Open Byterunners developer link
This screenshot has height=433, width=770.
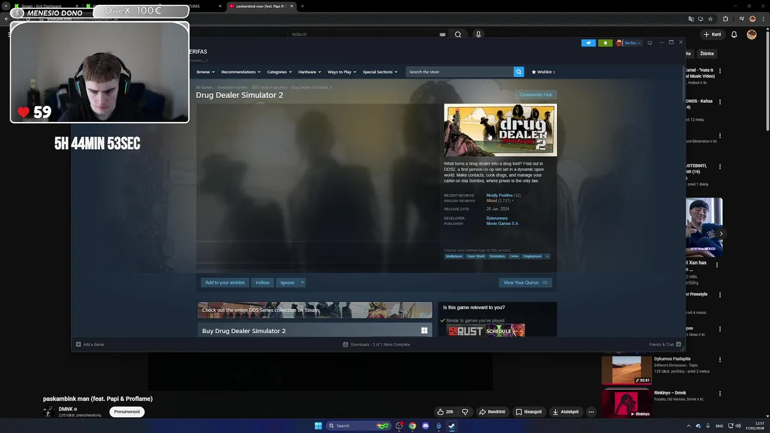point(497,218)
